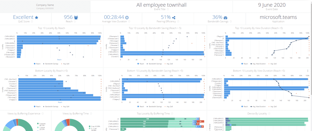Screen dimensions: 312x131
Task: Click the Bottom 10 Locality By Bandwidth Saving title
Action: pos(155,71)
